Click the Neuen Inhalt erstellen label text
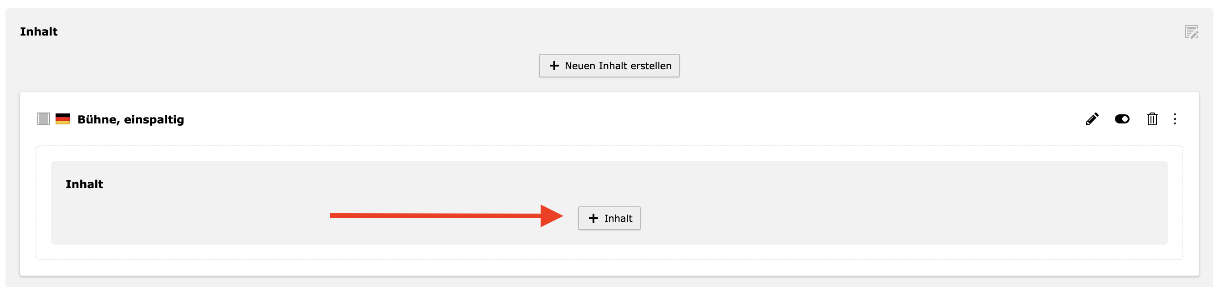1217x287 pixels. (618, 66)
